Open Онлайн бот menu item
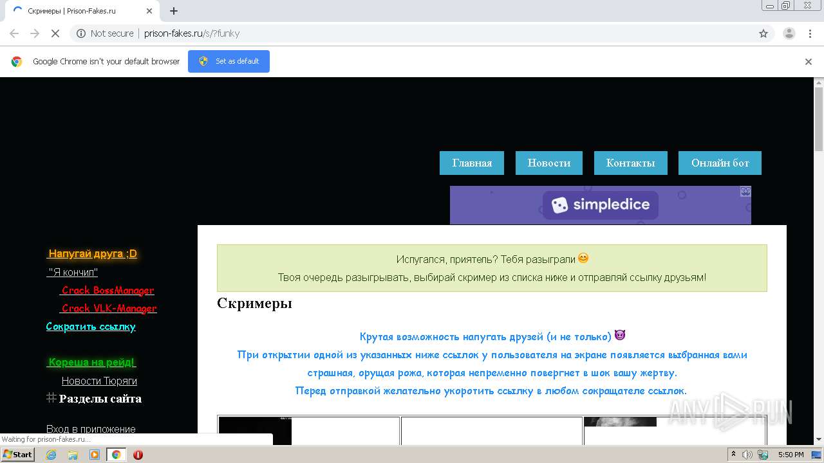This screenshot has width=824, height=463. [720, 163]
